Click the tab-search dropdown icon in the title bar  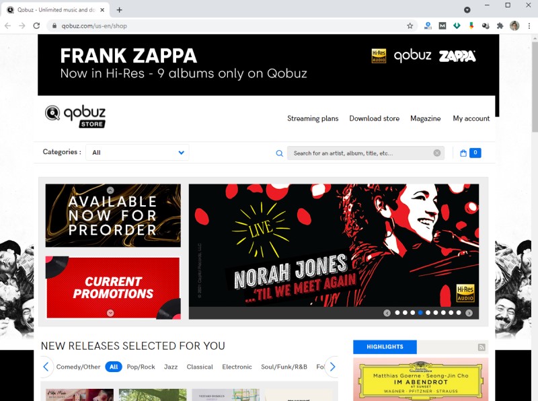pos(467,10)
